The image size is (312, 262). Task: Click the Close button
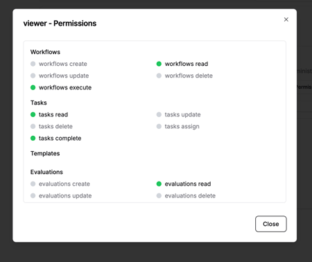271,224
